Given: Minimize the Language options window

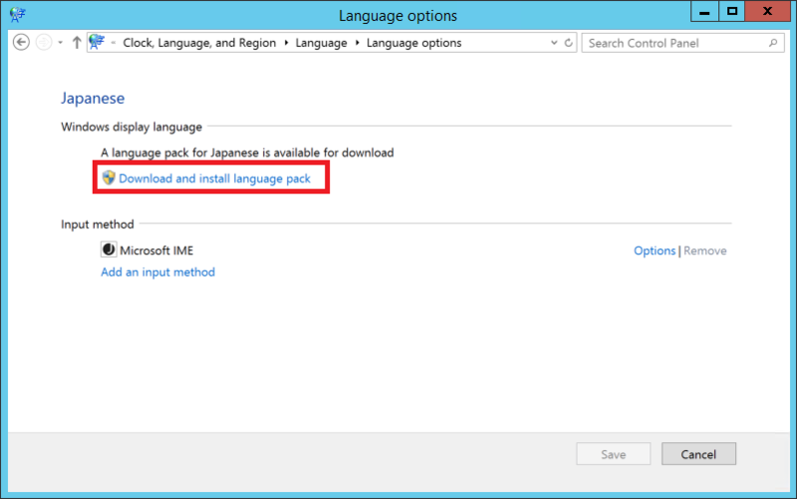Looking at the screenshot, I should coord(704,11).
